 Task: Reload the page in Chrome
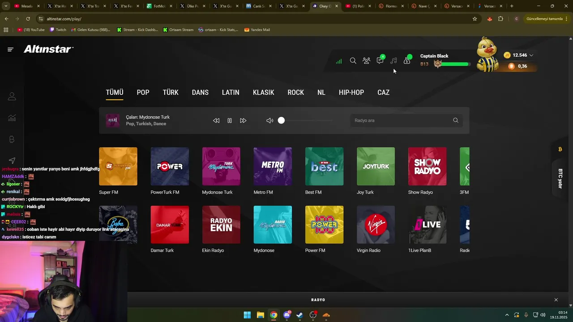pos(28,19)
